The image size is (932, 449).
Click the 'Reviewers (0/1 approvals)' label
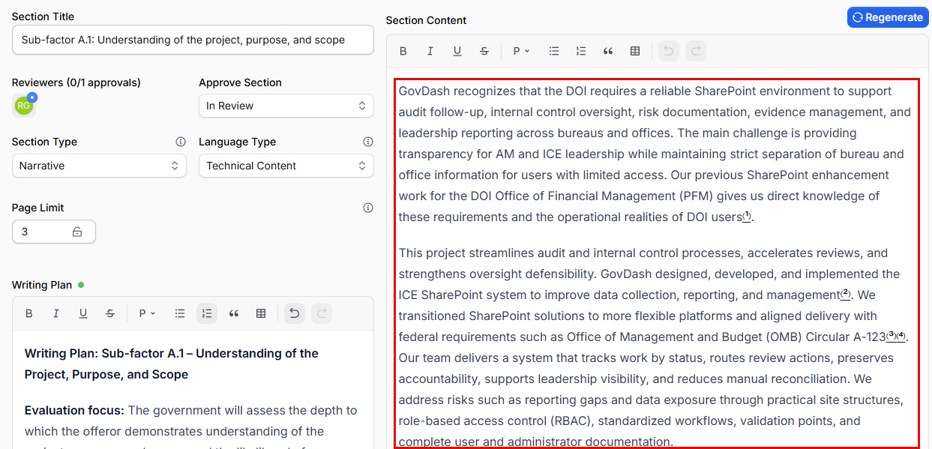click(76, 82)
